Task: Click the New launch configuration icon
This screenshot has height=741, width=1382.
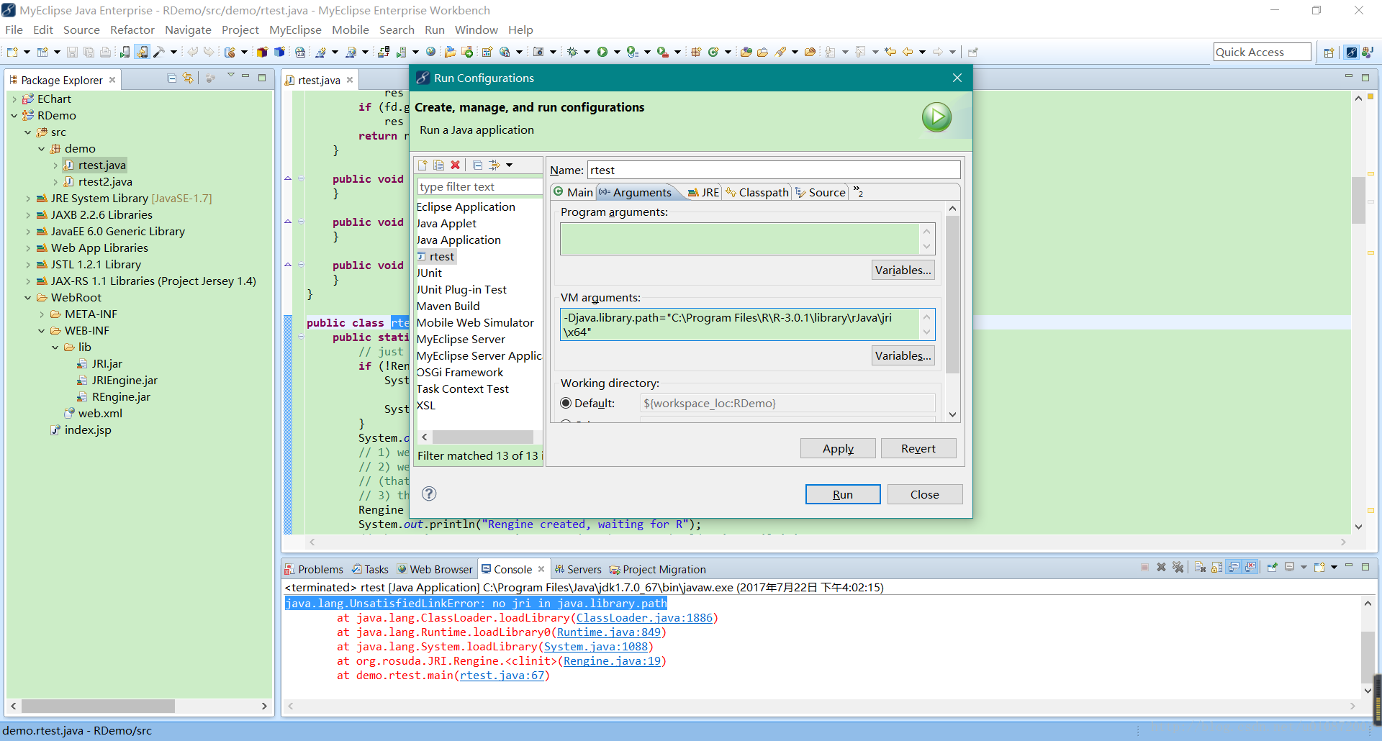Action: pyautogui.click(x=423, y=165)
